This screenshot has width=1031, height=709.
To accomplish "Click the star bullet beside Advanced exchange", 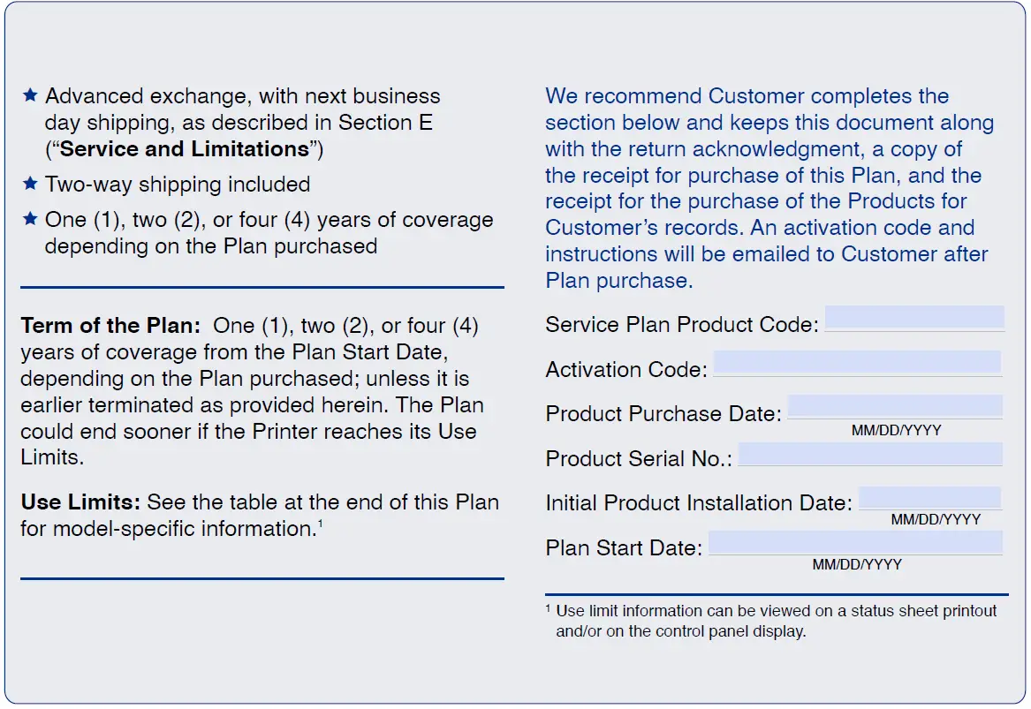I will point(30,95).
